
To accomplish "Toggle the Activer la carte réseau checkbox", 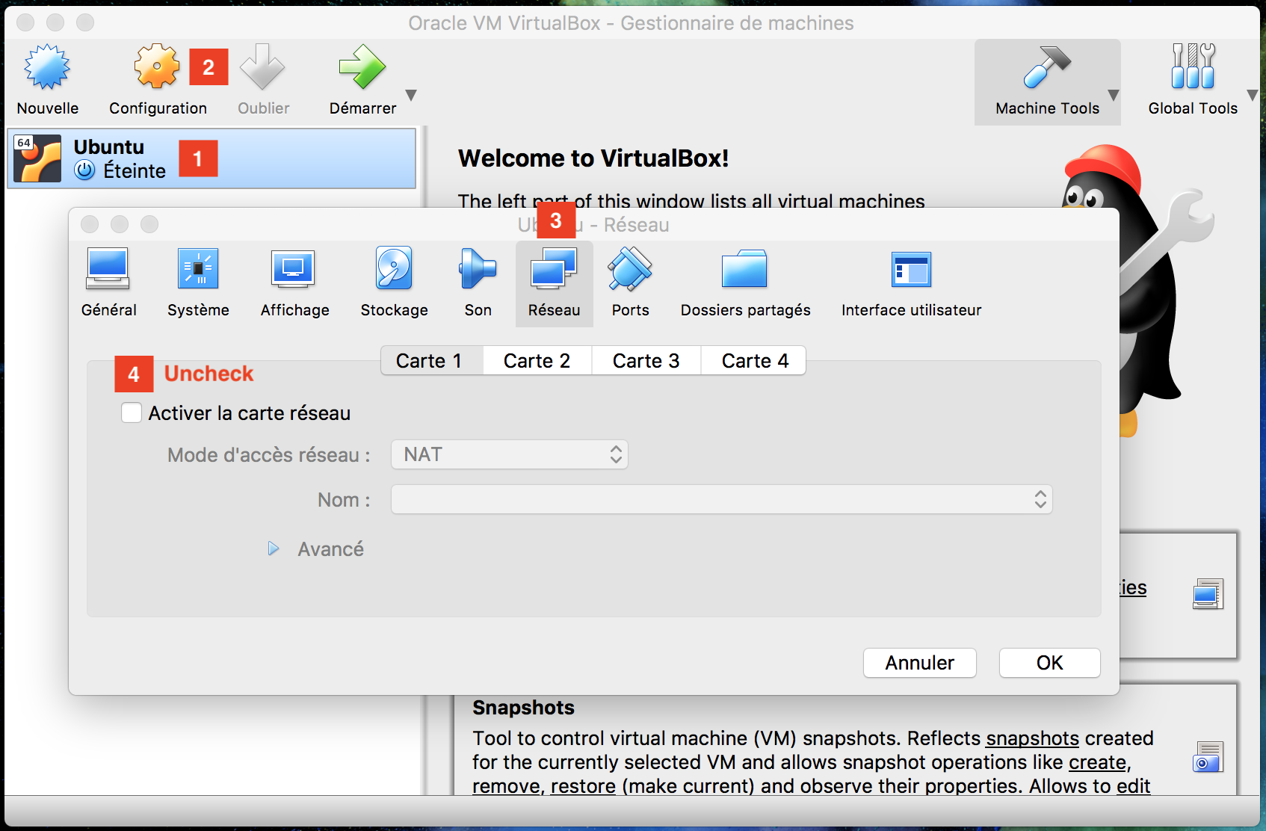I will pos(132,413).
